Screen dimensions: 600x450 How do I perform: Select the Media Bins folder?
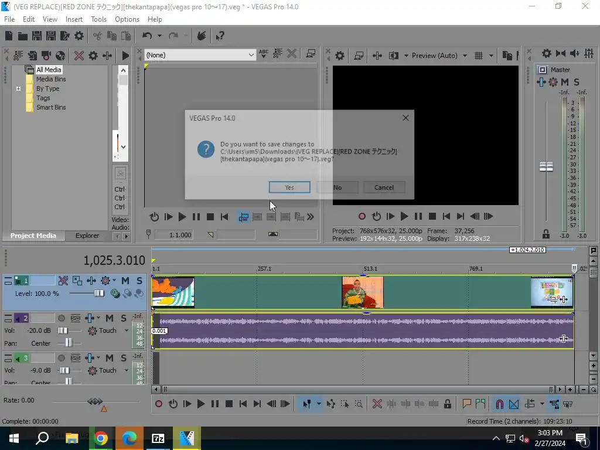(x=51, y=79)
